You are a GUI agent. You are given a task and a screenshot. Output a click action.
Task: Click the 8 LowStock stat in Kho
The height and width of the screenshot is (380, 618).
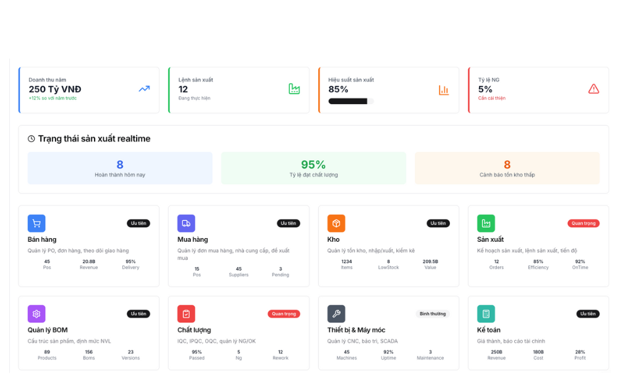coord(388,265)
